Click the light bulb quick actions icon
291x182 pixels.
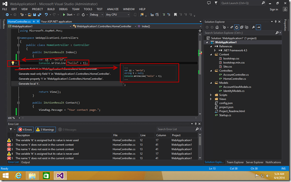tap(13, 63)
